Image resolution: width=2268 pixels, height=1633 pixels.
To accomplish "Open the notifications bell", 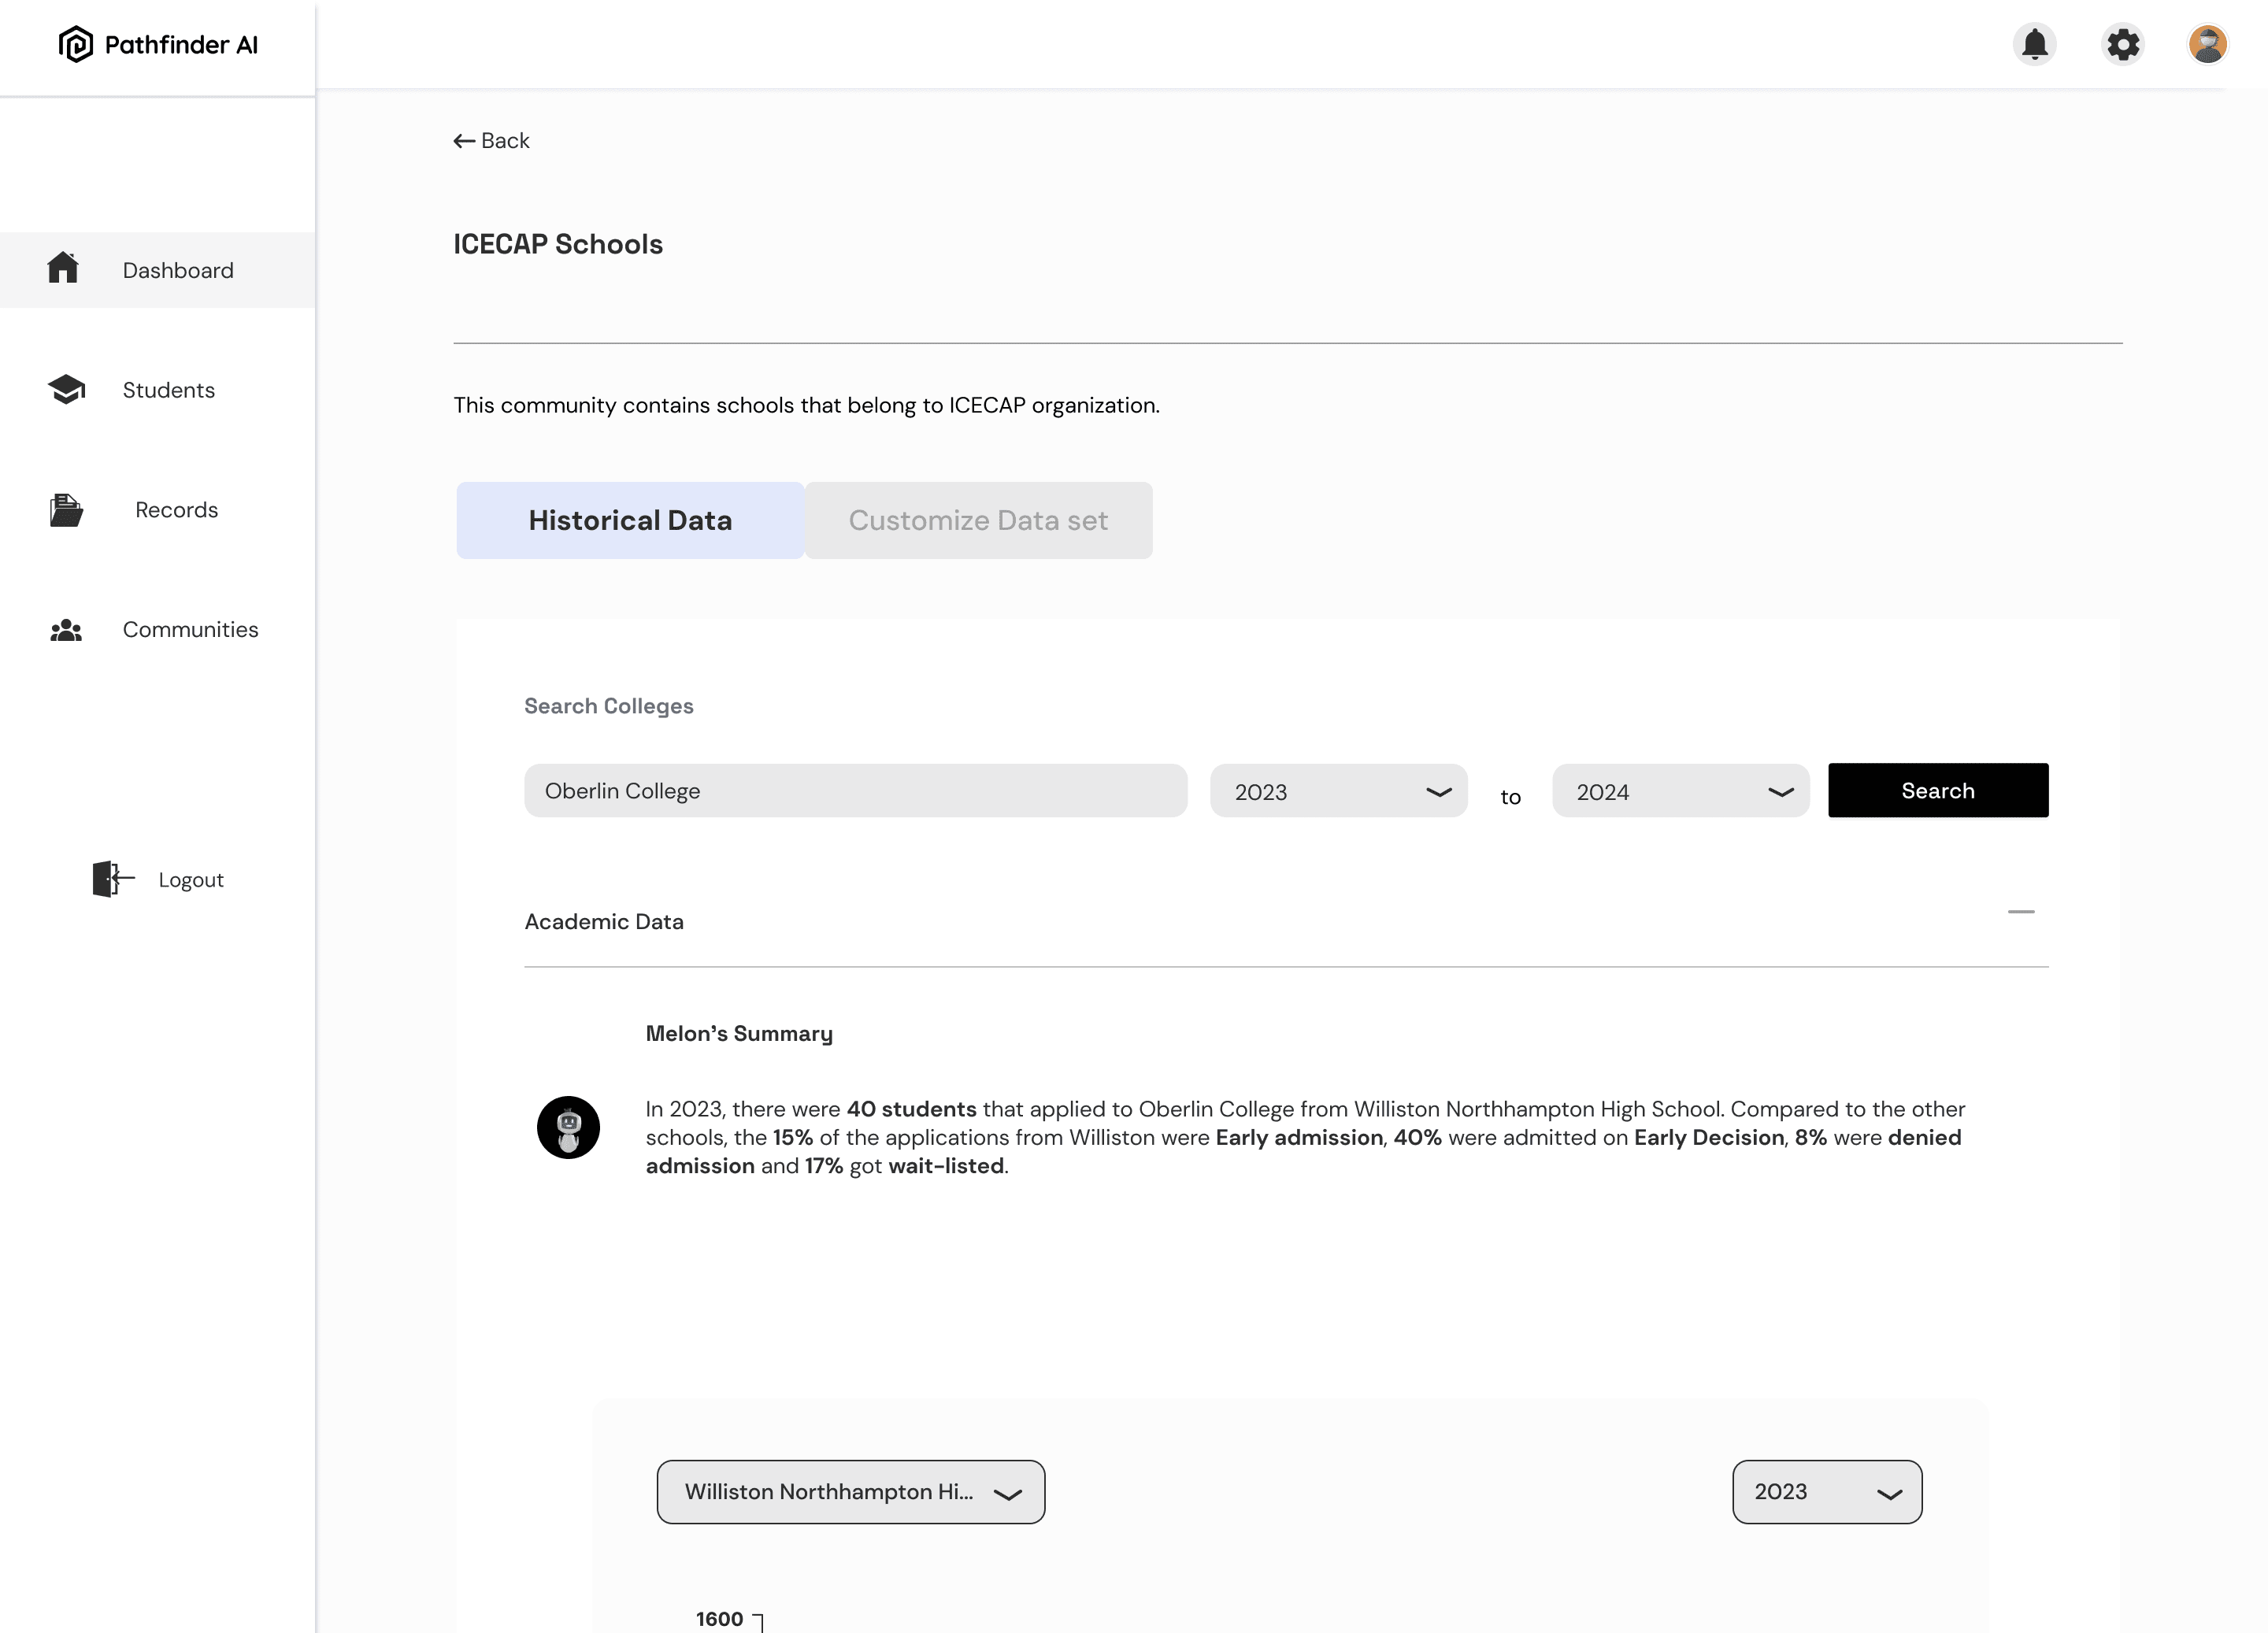I will coord(2034,44).
